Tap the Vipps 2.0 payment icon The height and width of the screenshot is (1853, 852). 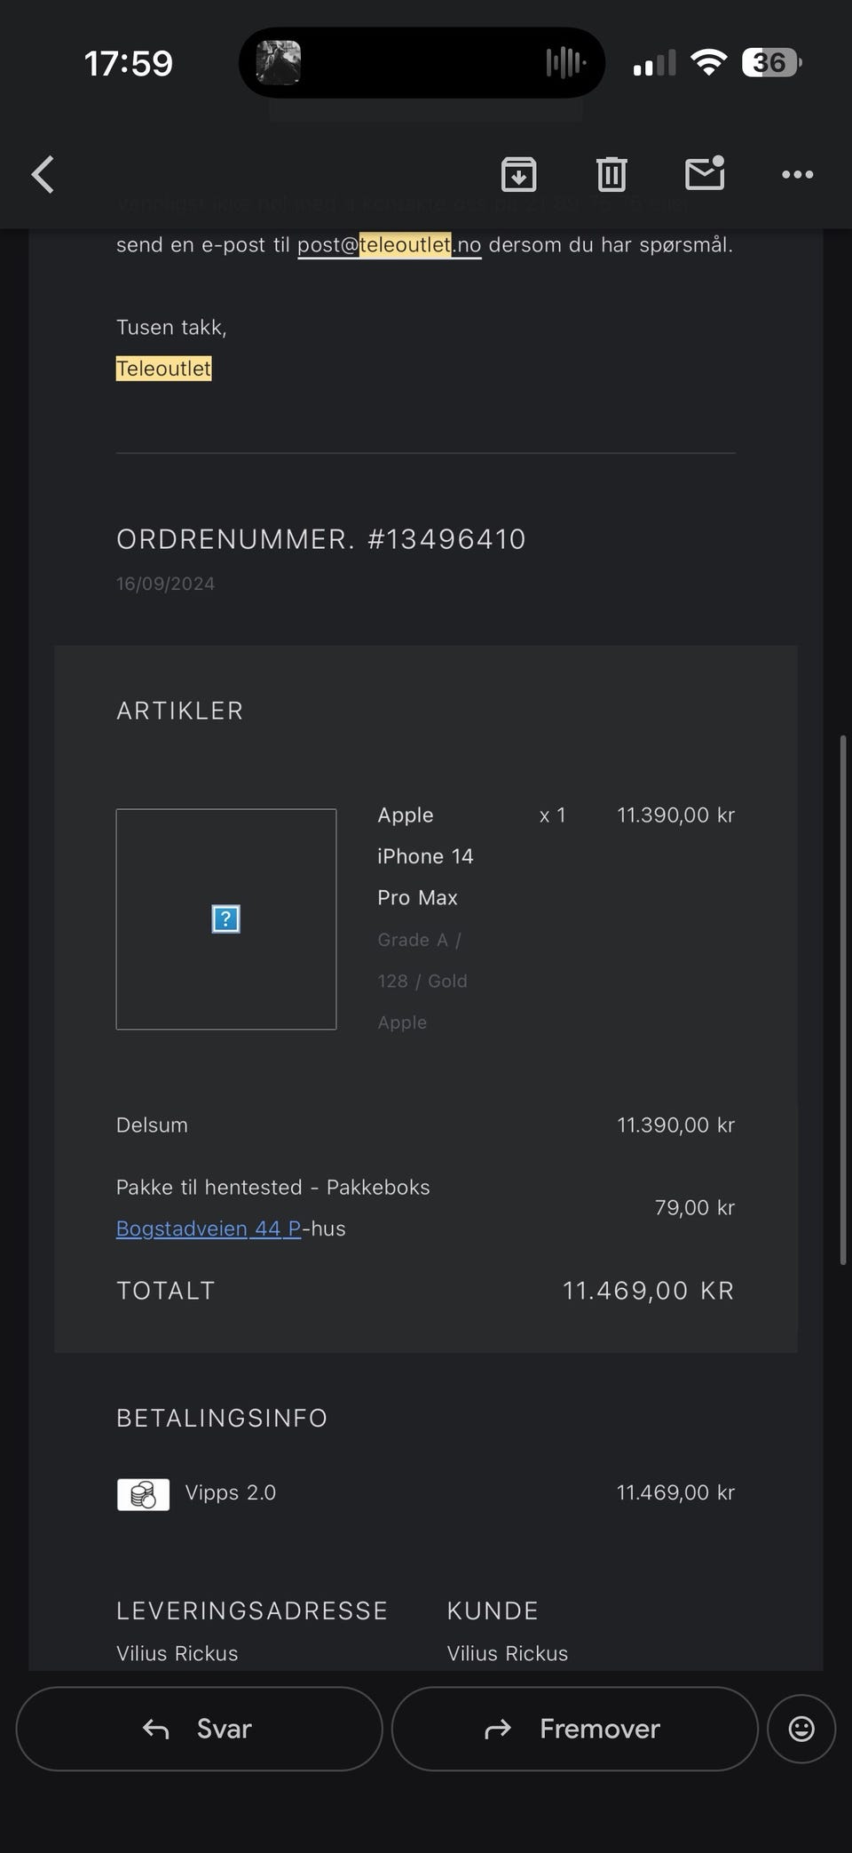pyautogui.click(x=143, y=1494)
